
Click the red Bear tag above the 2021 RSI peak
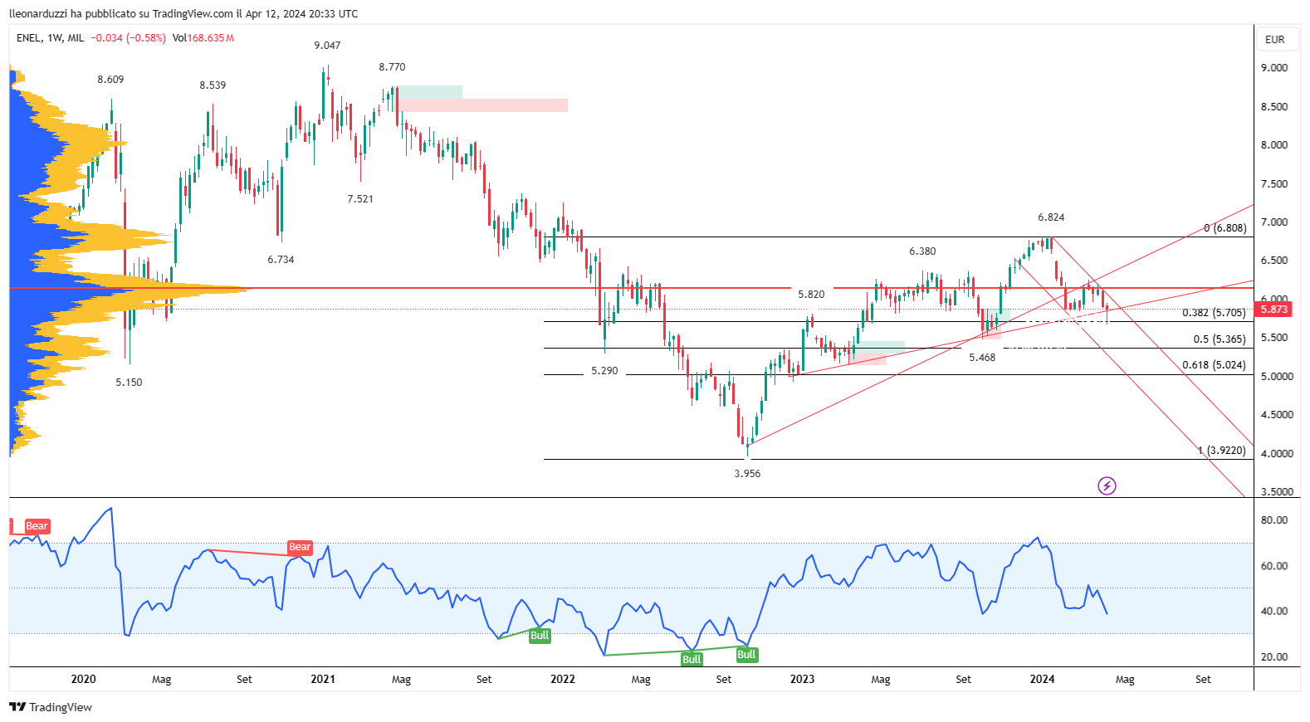[x=300, y=547]
